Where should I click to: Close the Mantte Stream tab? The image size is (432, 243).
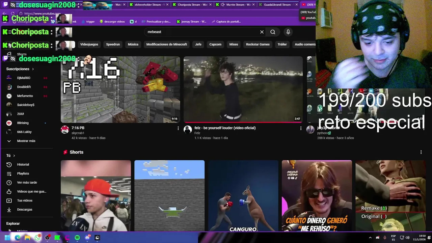(x=253, y=5)
